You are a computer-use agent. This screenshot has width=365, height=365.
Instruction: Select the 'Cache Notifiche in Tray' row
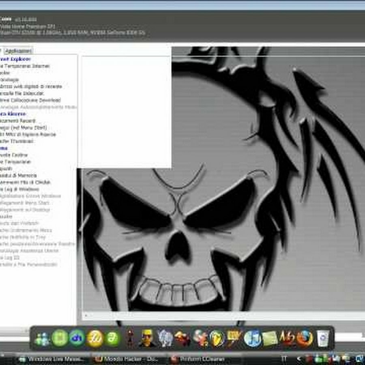coord(23,237)
